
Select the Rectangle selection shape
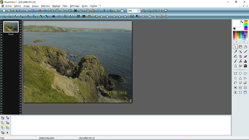[x=235, y=73]
